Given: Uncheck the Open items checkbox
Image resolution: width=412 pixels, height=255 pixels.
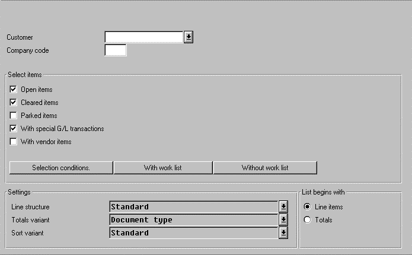Looking at the screenshot, I should coord(14,90).
